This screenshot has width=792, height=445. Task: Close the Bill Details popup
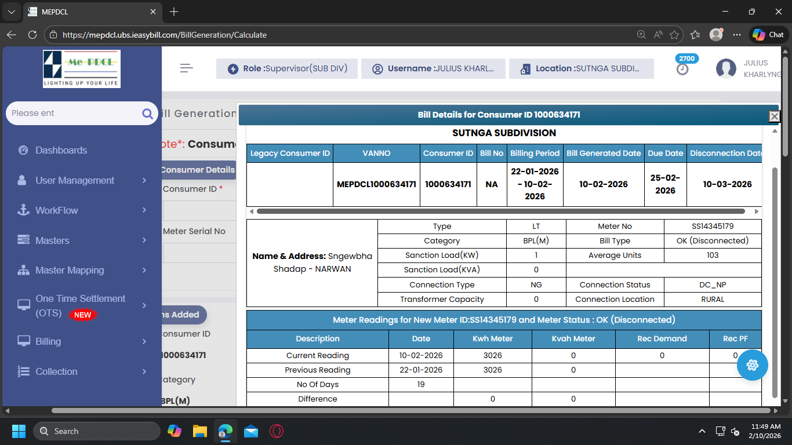coord(774,116)
